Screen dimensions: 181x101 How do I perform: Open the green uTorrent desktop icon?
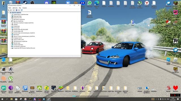[x=11, y=79]
